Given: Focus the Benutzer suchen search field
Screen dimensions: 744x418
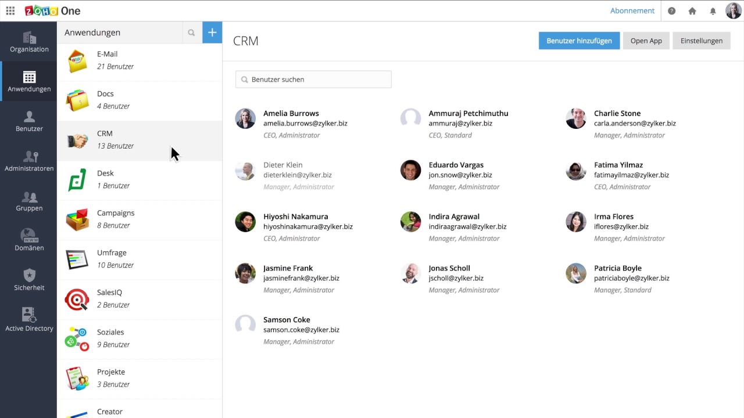Looking at the screenshot, I should (313, 80).
